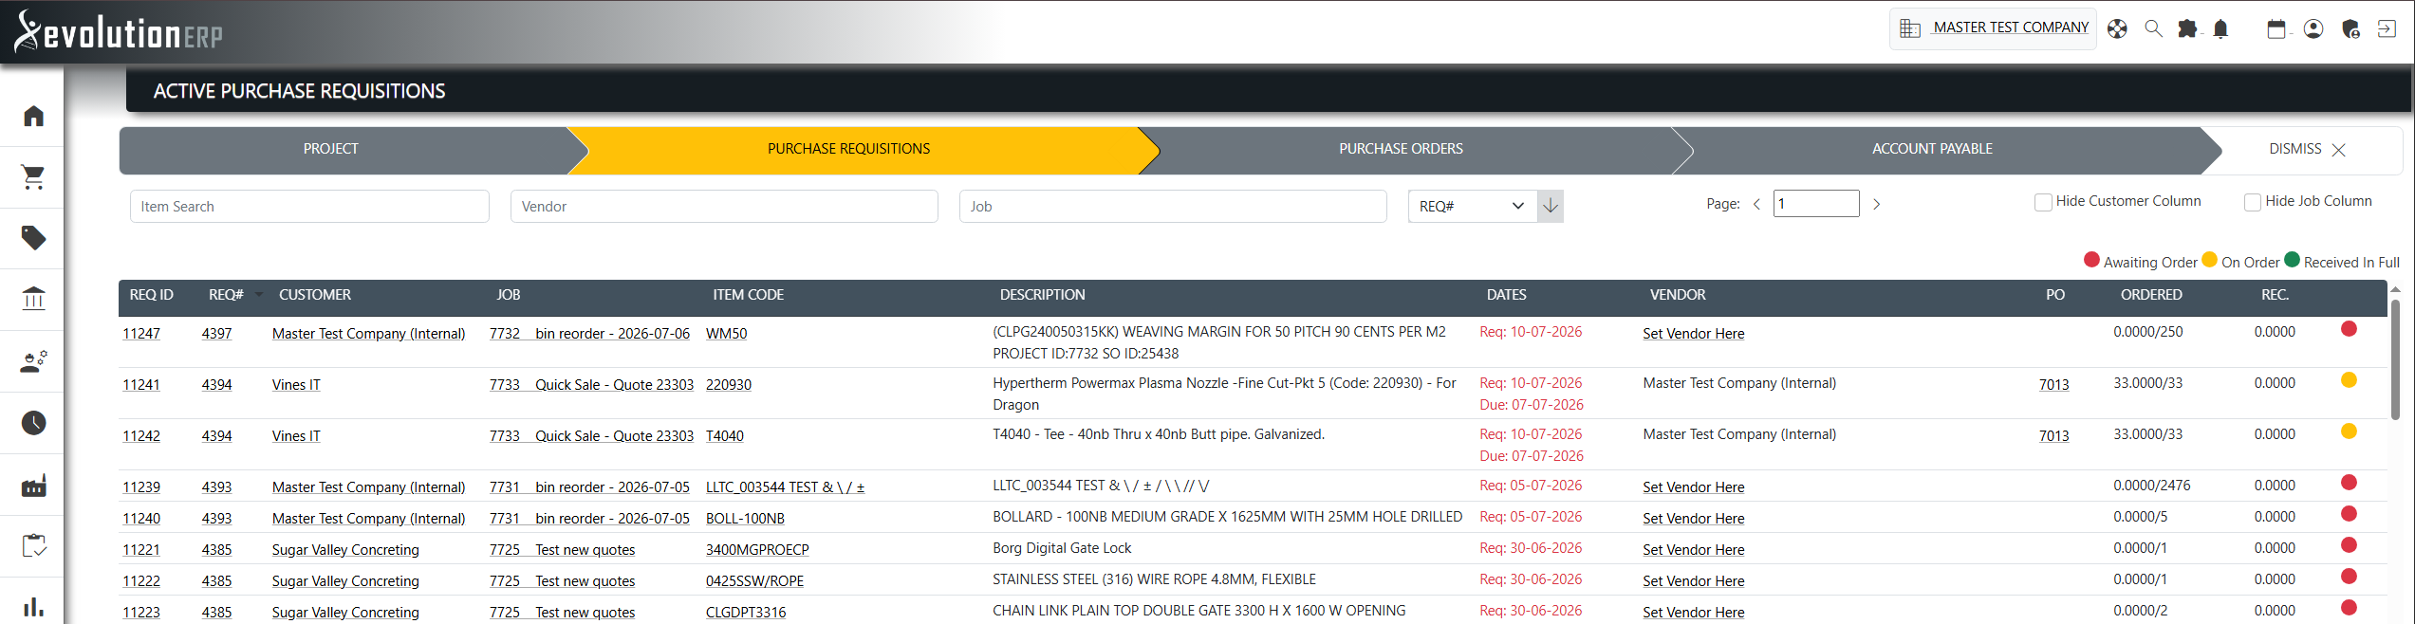Click the CUSTOMER column header
2415x624 pixels.
[315, 295]
